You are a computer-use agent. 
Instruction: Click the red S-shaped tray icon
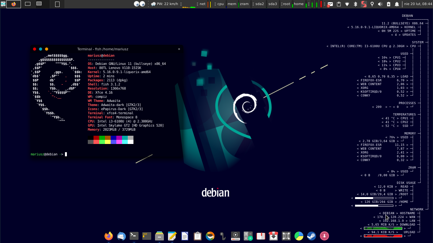pyautogui.click(x=364, y=4)
